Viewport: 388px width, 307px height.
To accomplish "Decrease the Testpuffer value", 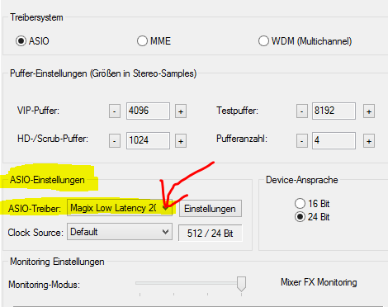I will click(302, 111).
